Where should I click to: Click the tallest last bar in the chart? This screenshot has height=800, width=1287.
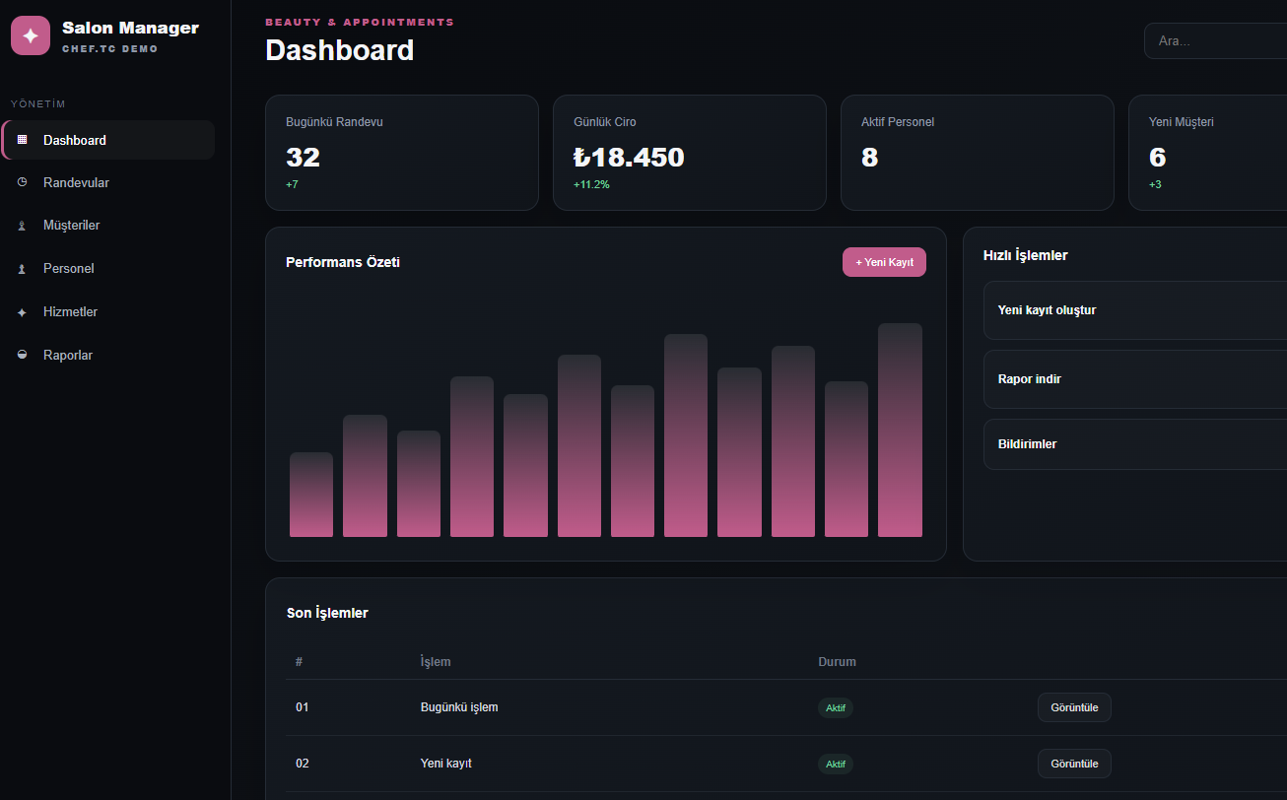[900, 431]
